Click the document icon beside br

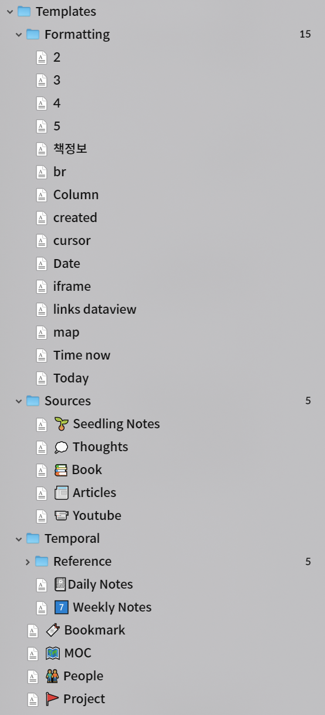point(42,172)
